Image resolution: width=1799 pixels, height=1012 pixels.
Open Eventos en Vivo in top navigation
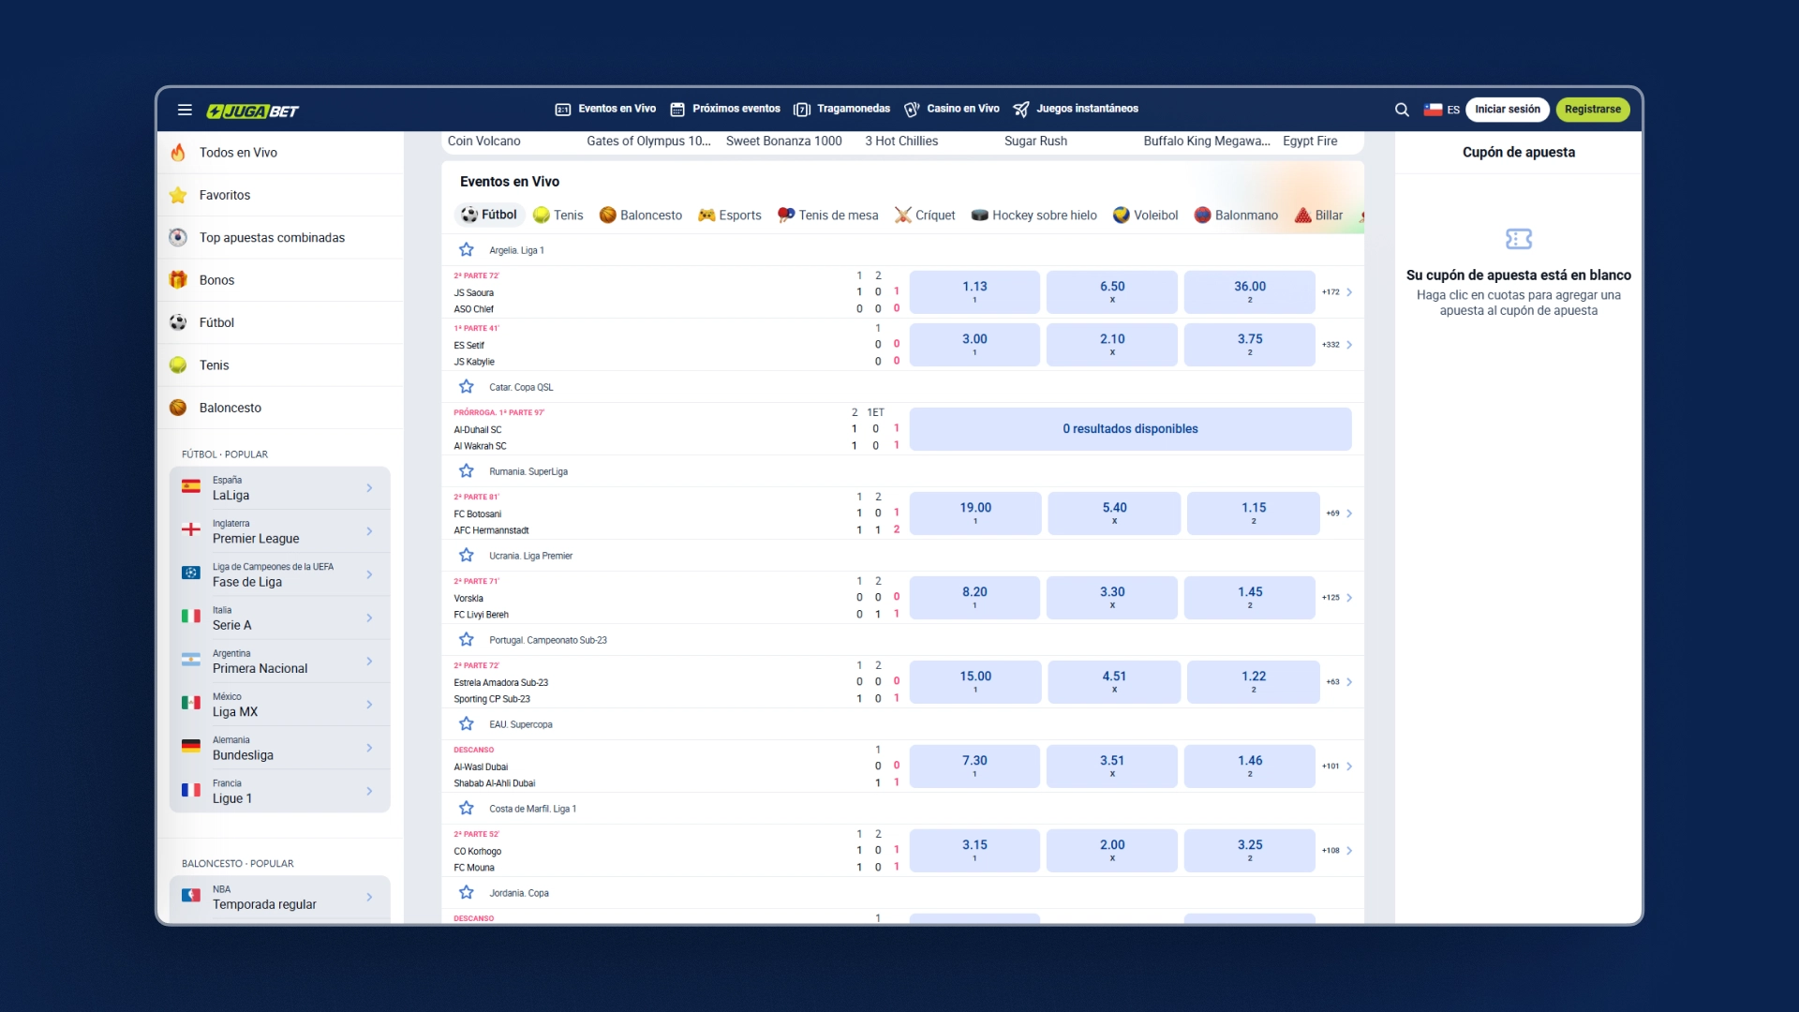pos(605,109)
